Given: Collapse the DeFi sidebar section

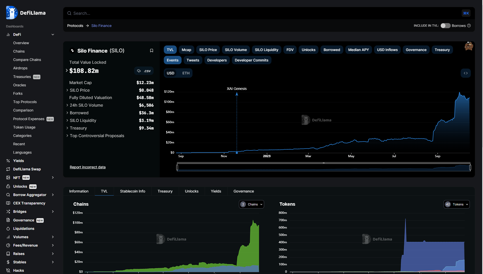Looking at the screenshot, I should tap(53, 35).
